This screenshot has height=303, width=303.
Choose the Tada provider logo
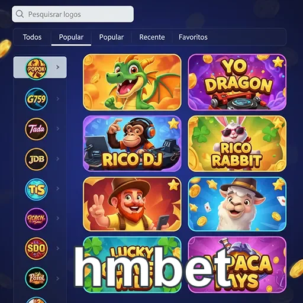(x=36, y=129)
